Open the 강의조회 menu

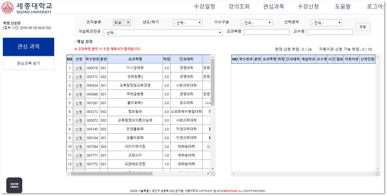(239, 6)
